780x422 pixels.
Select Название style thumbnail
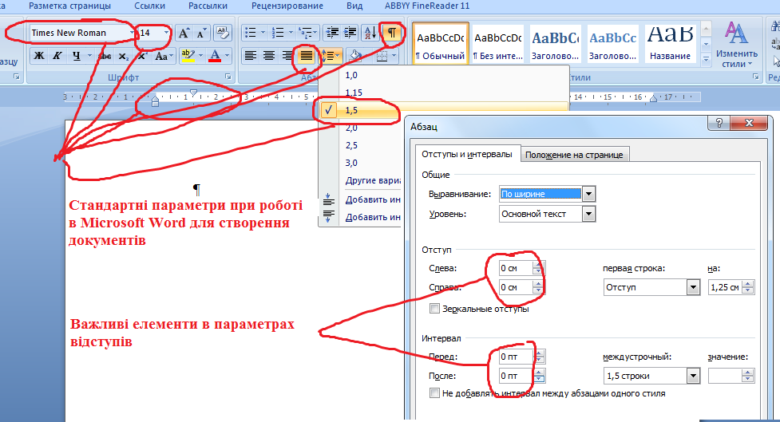(x=670, y=44)
